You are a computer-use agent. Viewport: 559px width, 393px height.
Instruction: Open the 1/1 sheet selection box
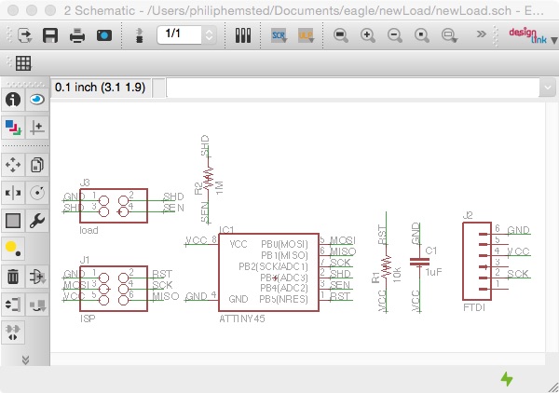pos(180,34)
